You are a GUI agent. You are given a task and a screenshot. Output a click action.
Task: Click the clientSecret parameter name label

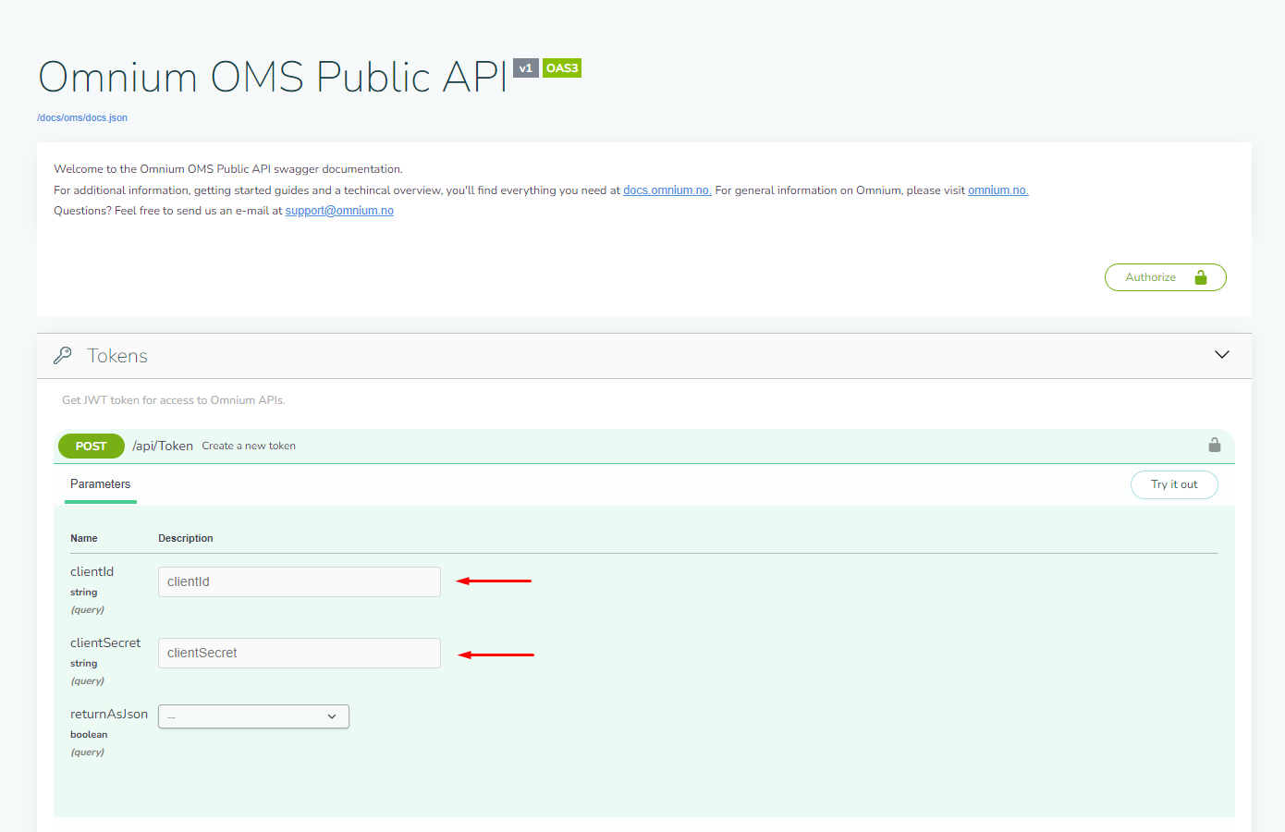coord(105,642)
